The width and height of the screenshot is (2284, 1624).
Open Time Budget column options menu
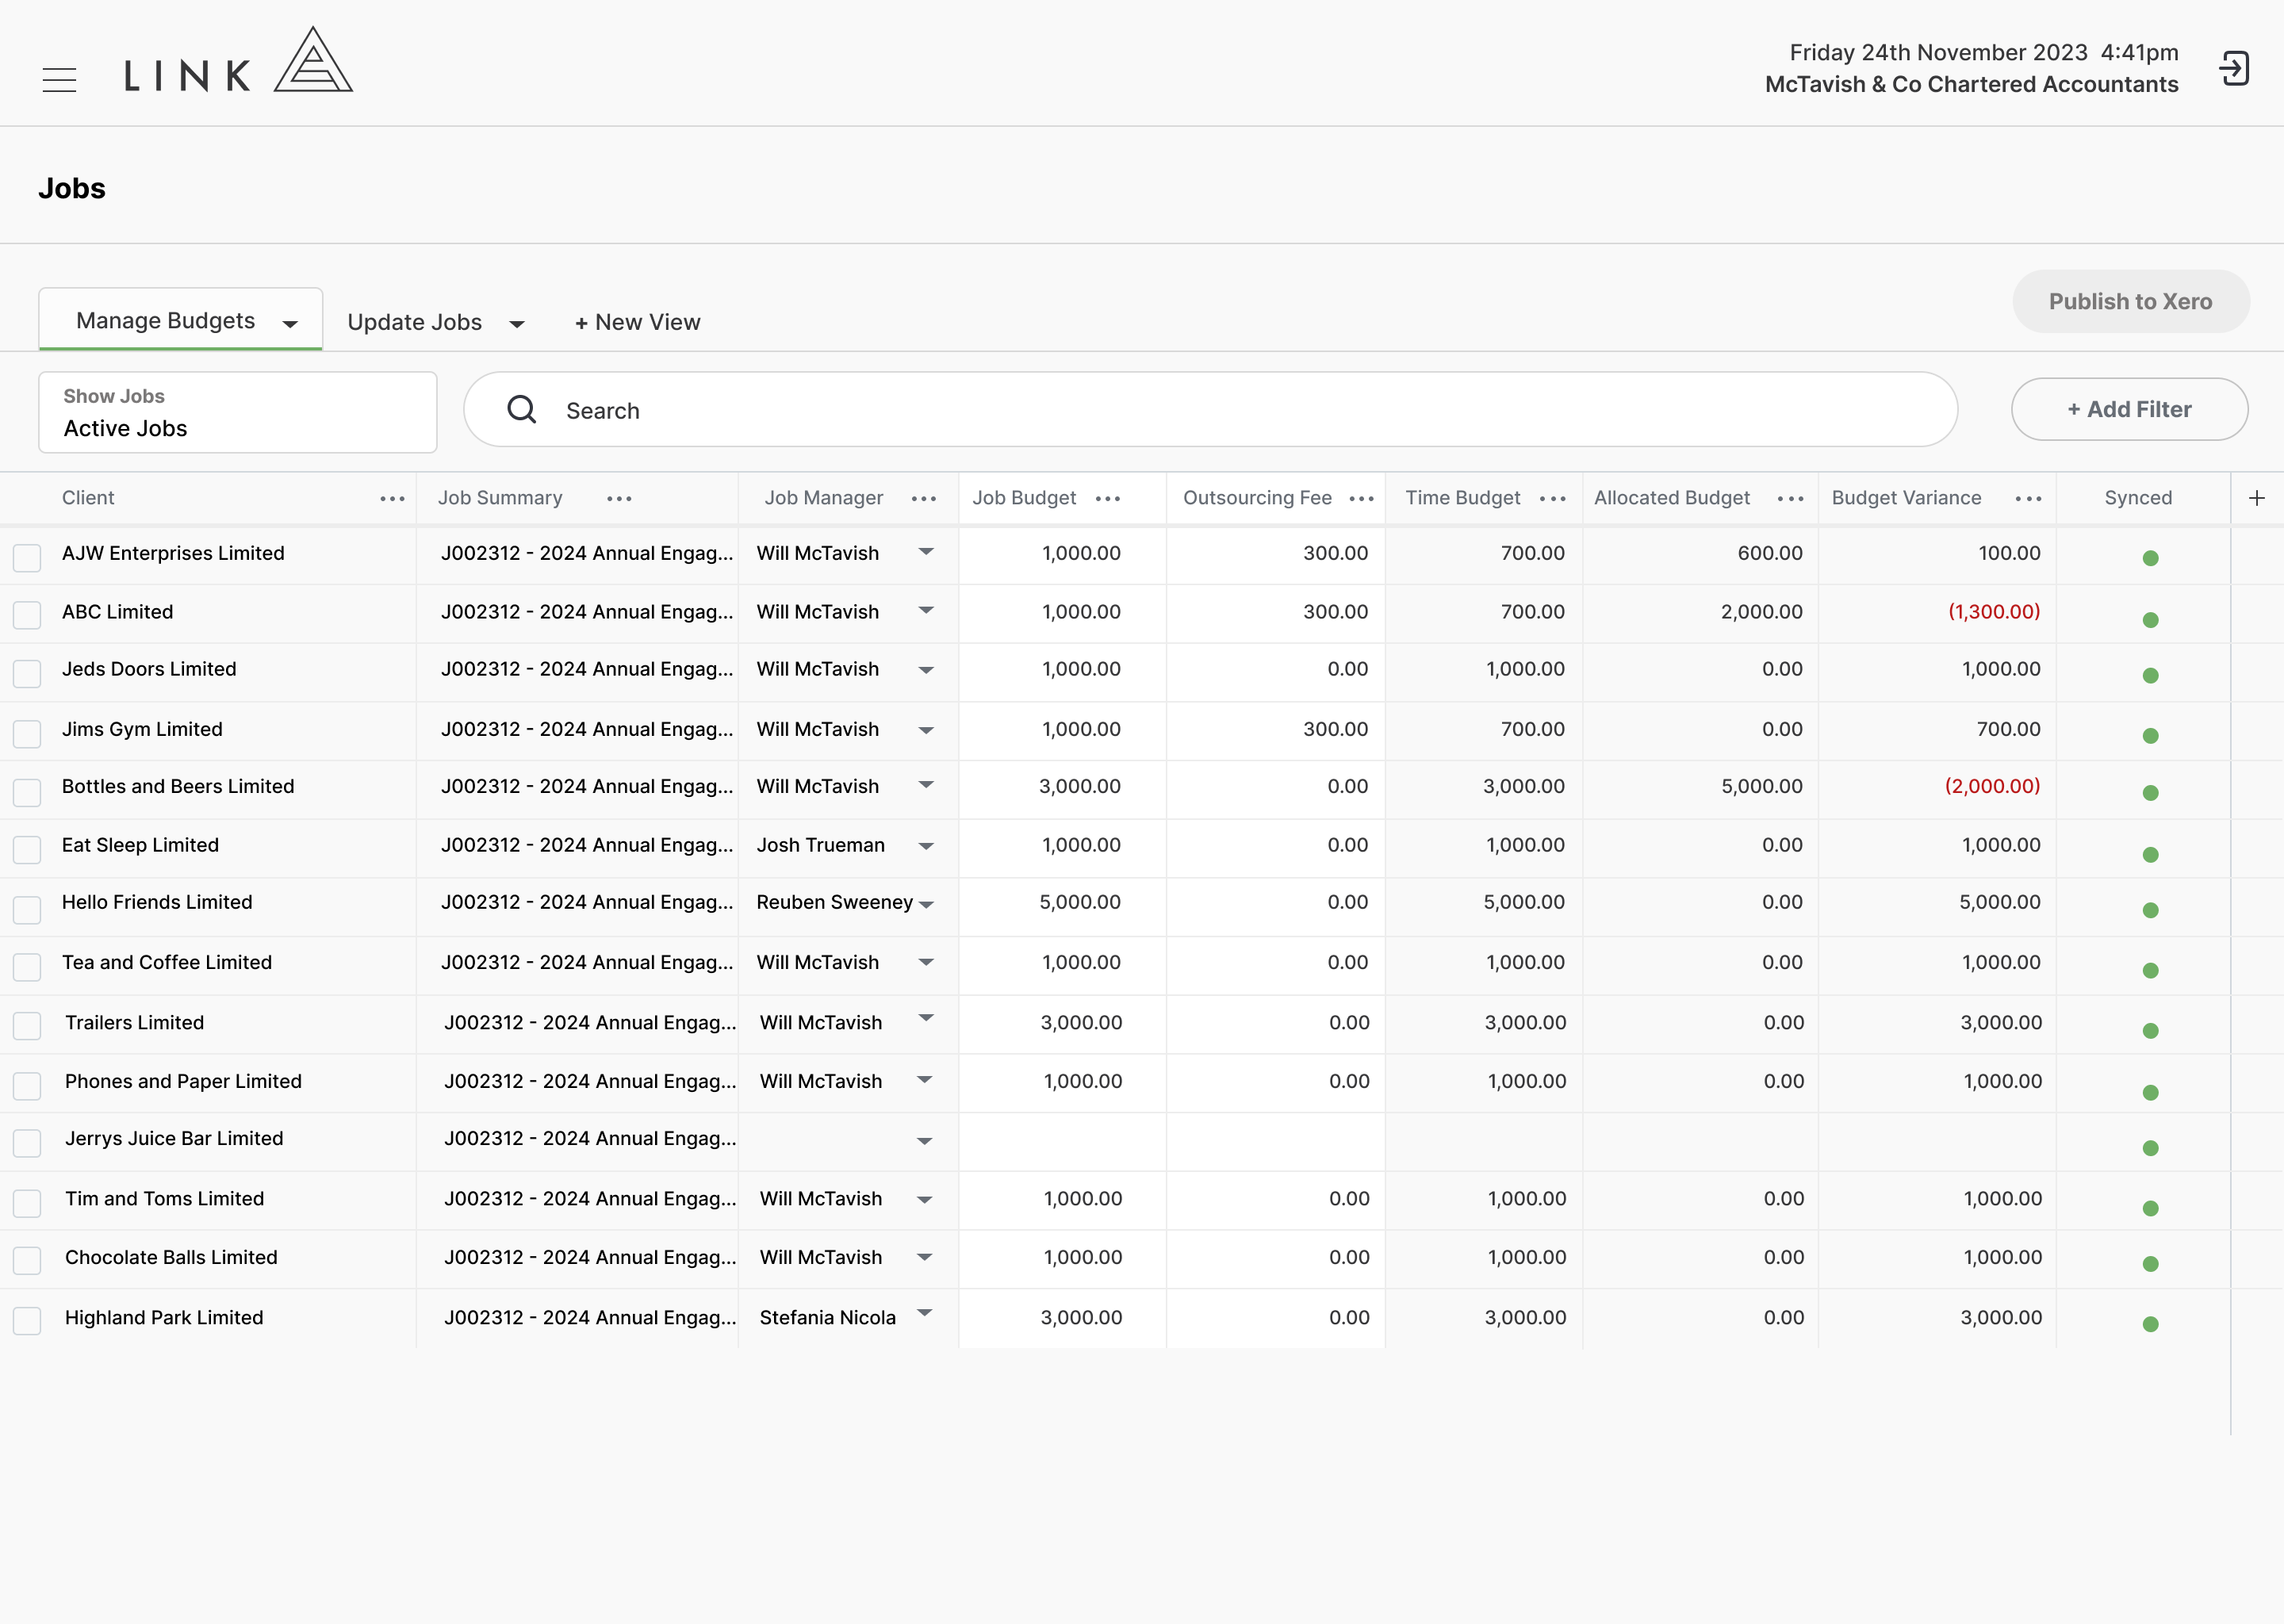pos(1553,499)
